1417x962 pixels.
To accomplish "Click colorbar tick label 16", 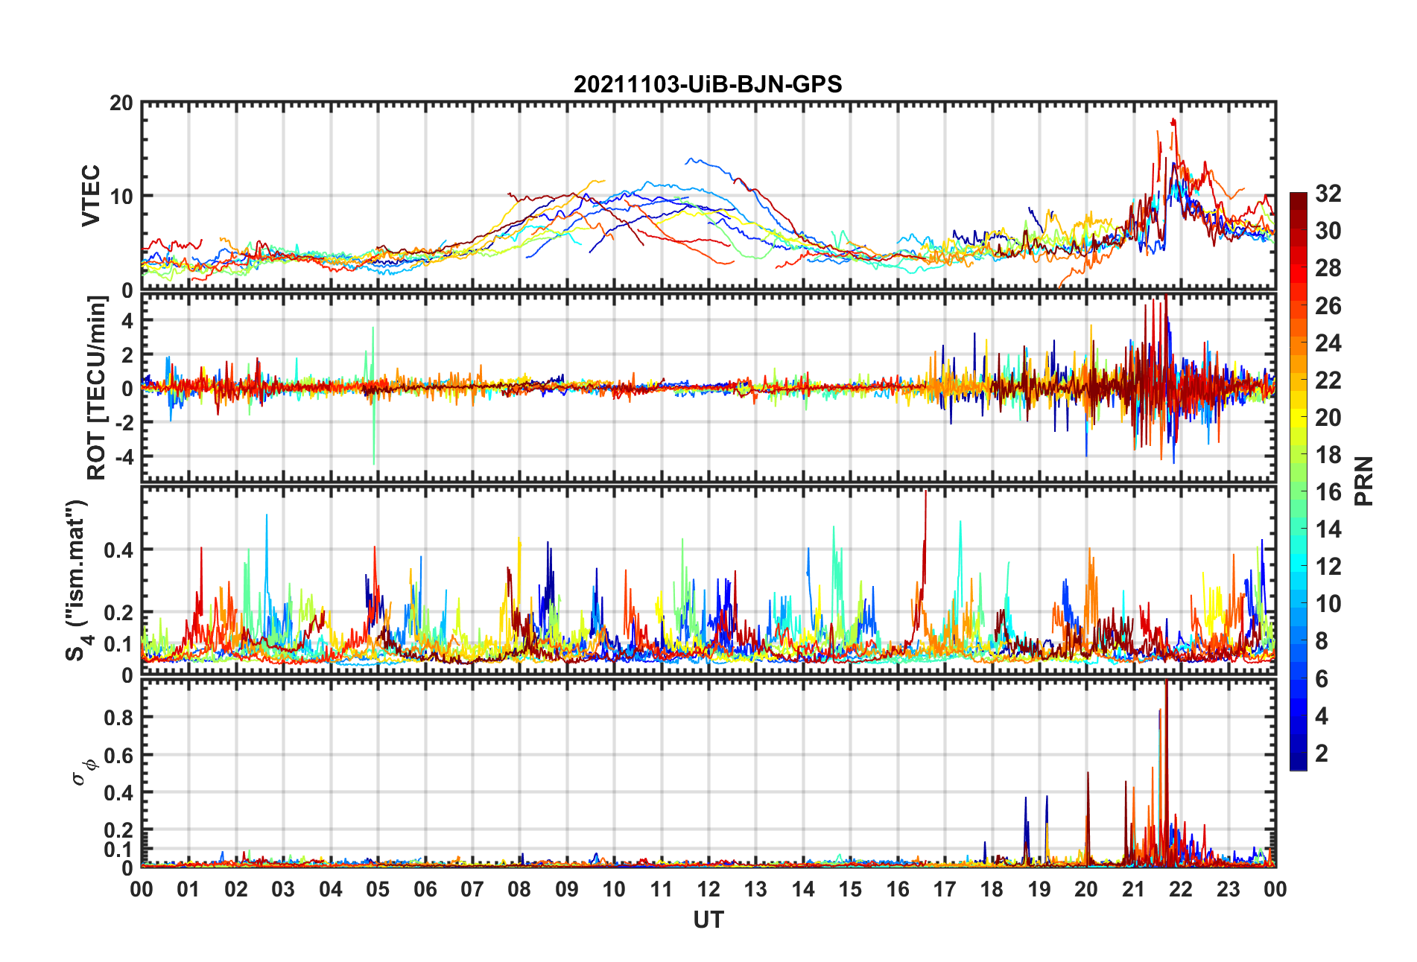I will pos(1328,492).
